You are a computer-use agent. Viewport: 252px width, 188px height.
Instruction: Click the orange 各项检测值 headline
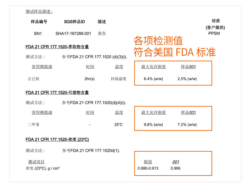point(158,41)
